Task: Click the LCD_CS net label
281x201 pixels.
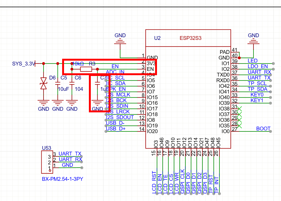Action: [171, 183]
